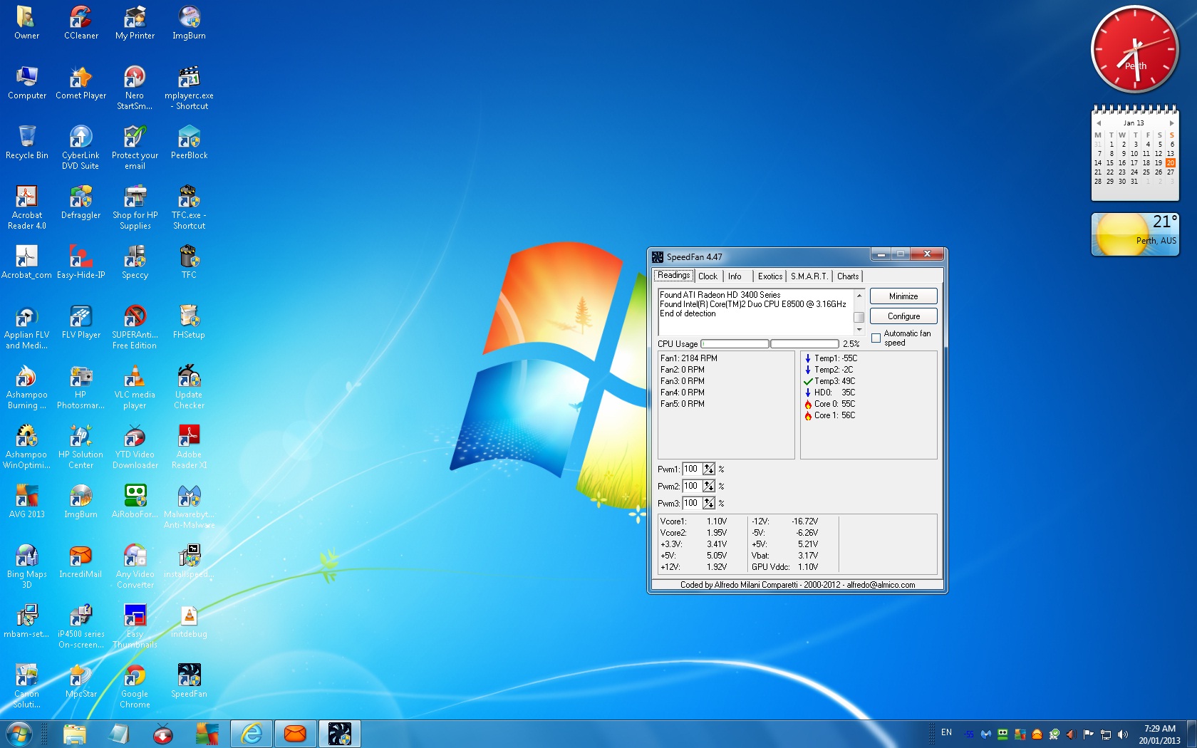Screen dimensions: 1197x748
Task: Open the CCleaner desktop icon
Action: tap(81, 23)
